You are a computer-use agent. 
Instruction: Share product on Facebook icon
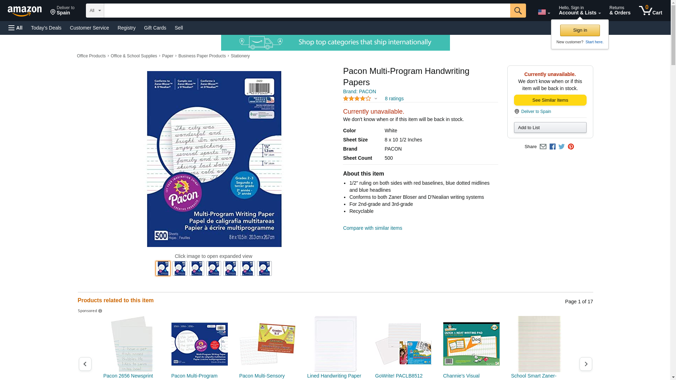(552, 147)
